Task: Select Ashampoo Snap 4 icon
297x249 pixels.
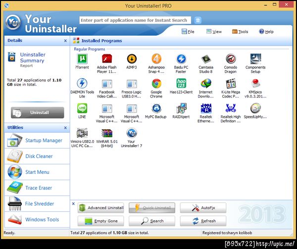Action: [x=156, y=59]
